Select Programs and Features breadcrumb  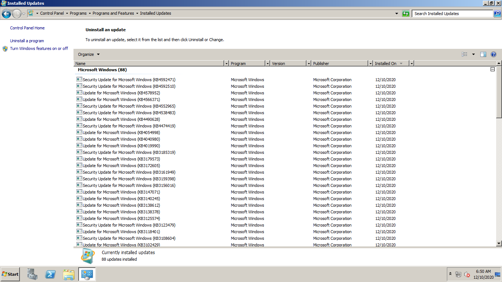[113, 13]
